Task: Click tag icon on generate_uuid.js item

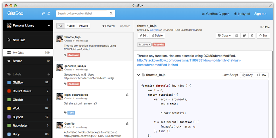Action: 65,84
